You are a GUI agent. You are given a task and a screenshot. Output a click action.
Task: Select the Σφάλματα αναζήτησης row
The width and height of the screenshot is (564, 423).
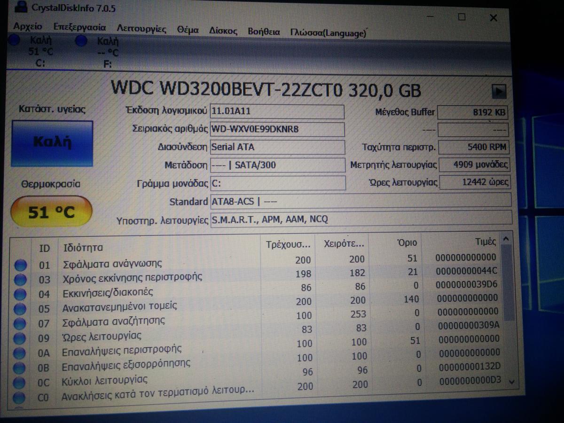tap(256, 318)
